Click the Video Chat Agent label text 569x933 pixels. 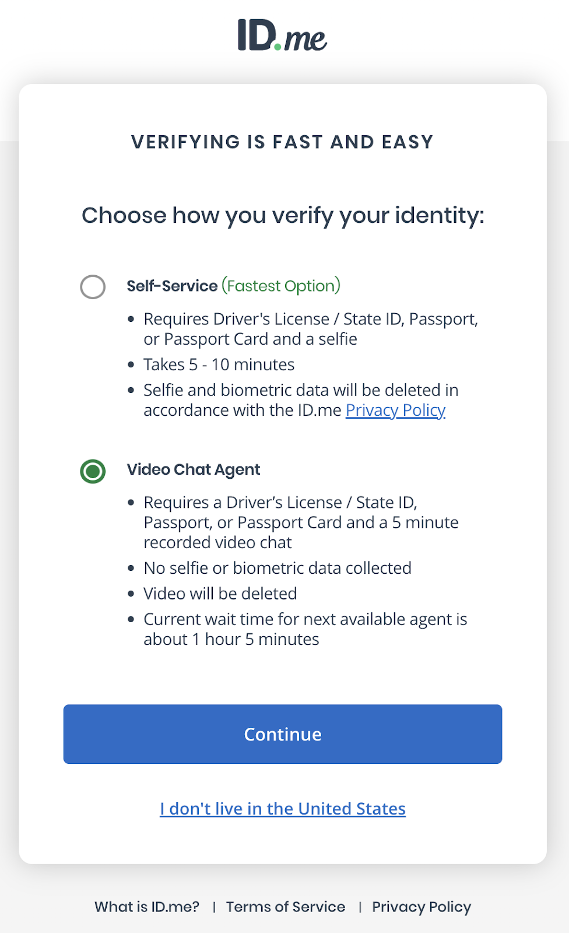tap(193, 469)
